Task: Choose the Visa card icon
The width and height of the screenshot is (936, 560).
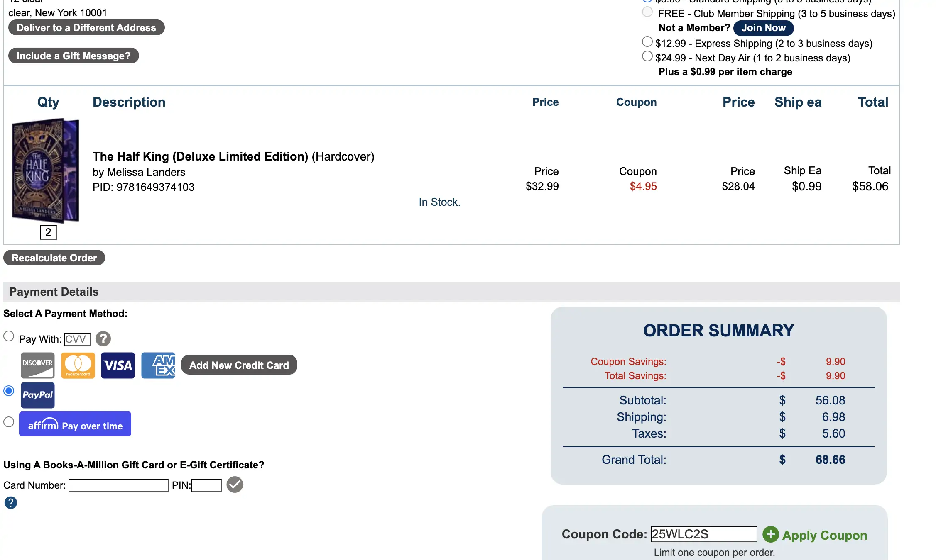Action: (x=118, y=365)
